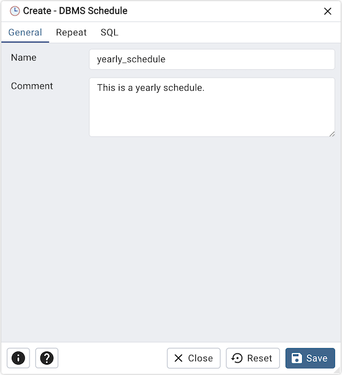The image size is (342, 375).
Task: Reset the form with the Reset button
Action: [x=253, y=358]
